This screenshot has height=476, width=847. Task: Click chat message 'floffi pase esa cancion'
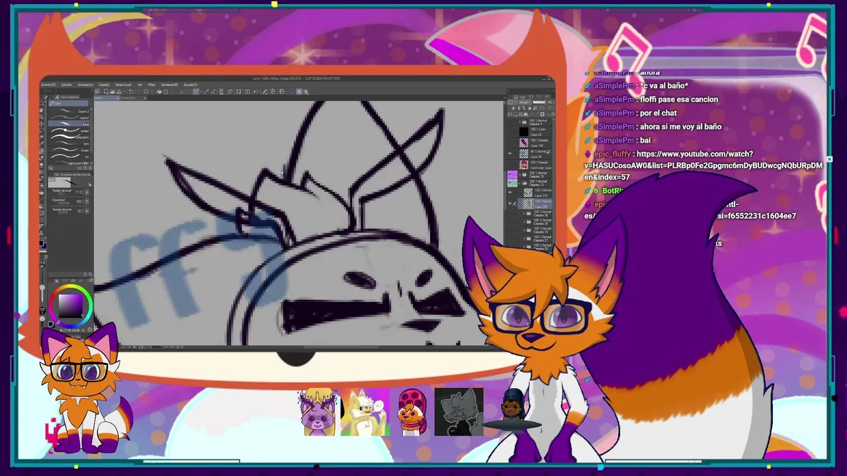tap(679, 99)
